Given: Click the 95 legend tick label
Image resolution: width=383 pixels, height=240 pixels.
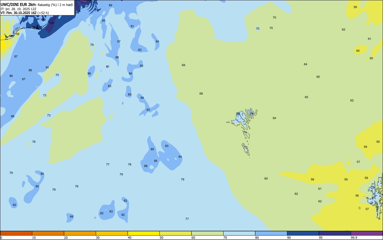Looking at the screenshot, I should [x=321, y=238].
